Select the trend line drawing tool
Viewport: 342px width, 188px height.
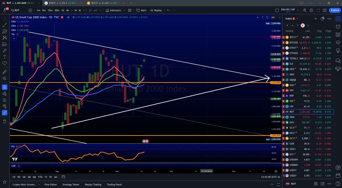pyautogui.click(x=5, y=25)
